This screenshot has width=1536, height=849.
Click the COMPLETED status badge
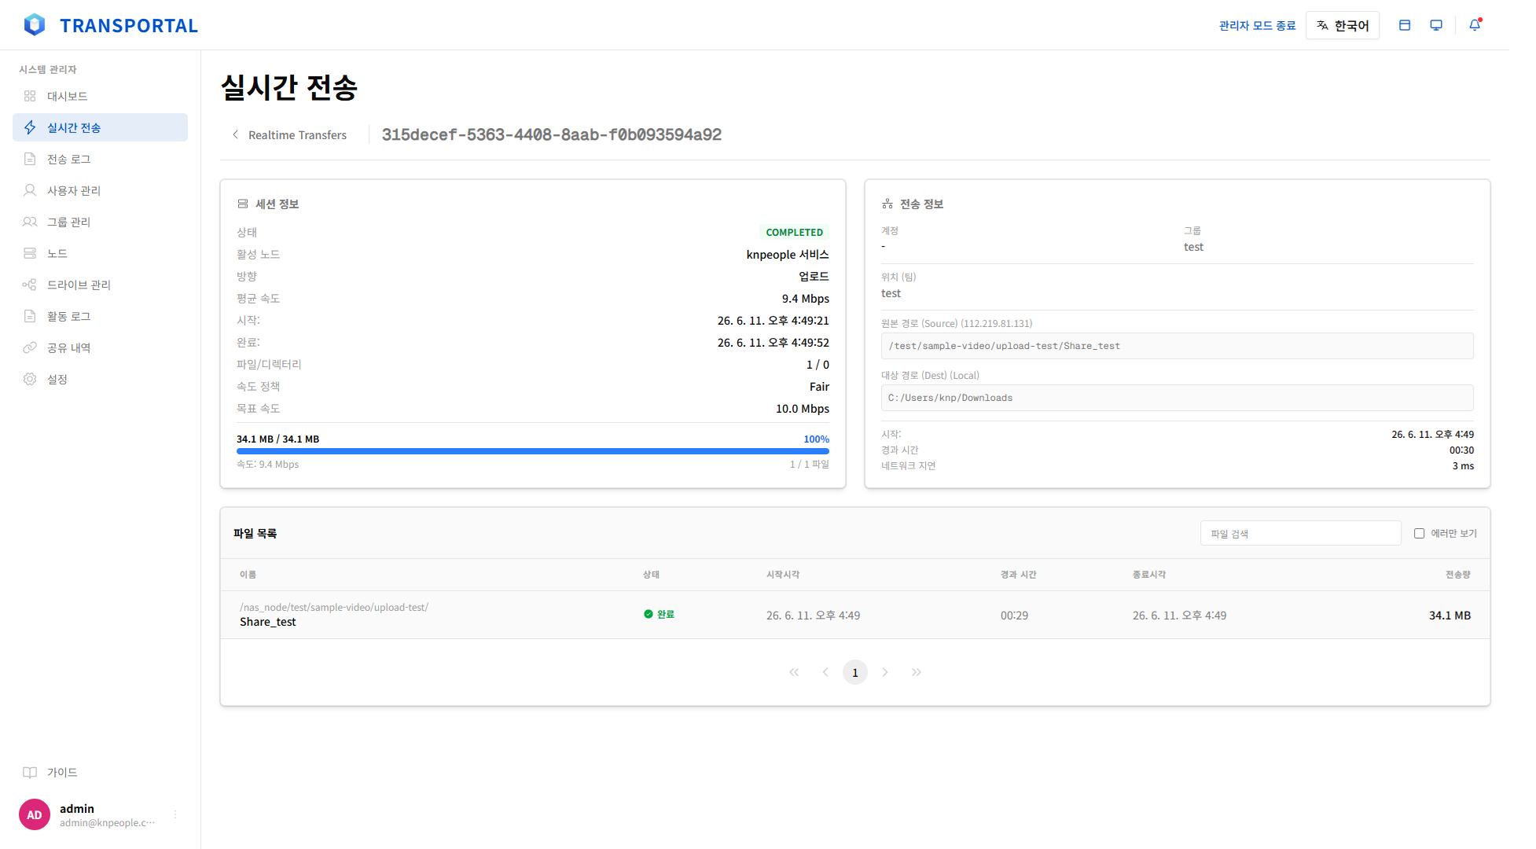pos(794,232)
